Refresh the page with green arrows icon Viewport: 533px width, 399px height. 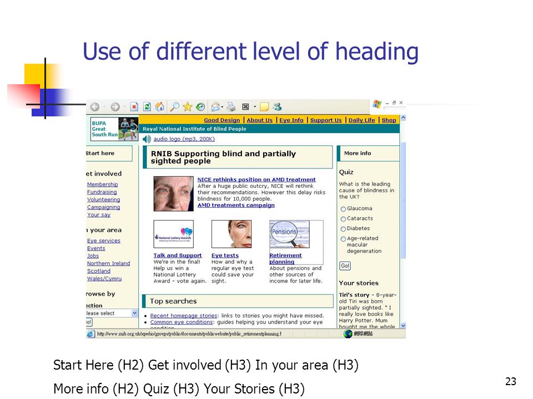(147, 107)
